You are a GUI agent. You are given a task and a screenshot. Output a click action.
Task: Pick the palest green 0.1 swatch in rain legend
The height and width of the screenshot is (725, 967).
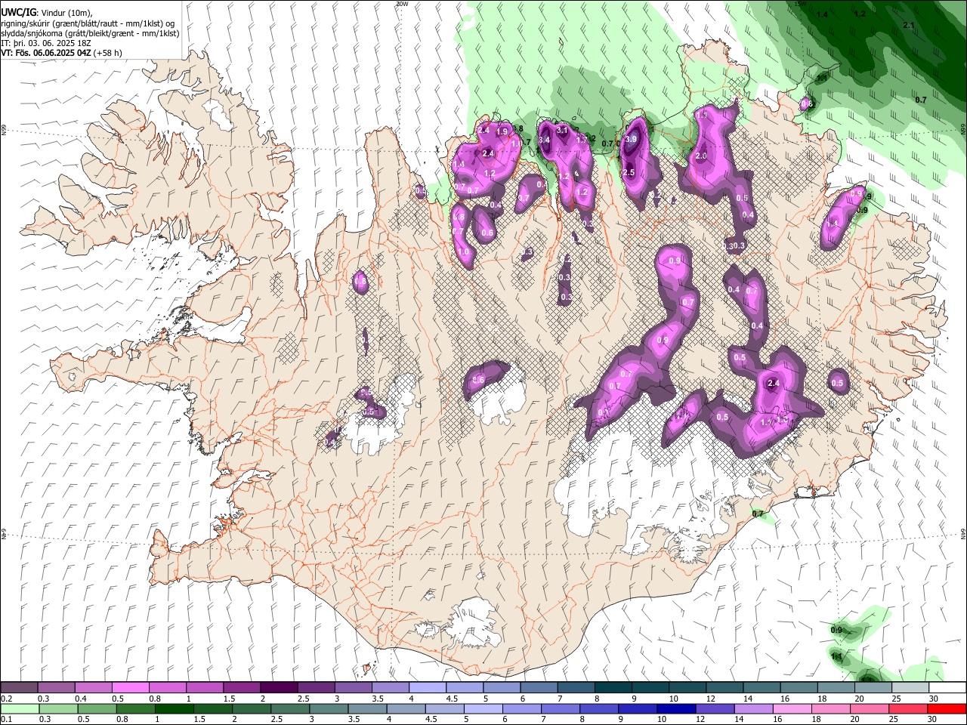click(19, 708)
